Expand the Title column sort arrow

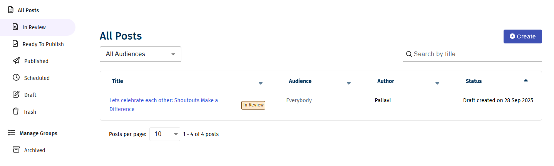point(261,83)
